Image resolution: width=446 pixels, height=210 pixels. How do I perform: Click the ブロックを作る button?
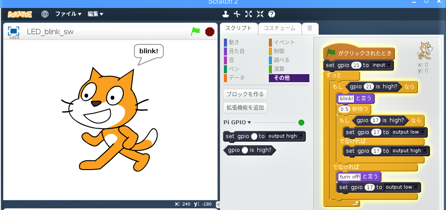tap(245, 94)
